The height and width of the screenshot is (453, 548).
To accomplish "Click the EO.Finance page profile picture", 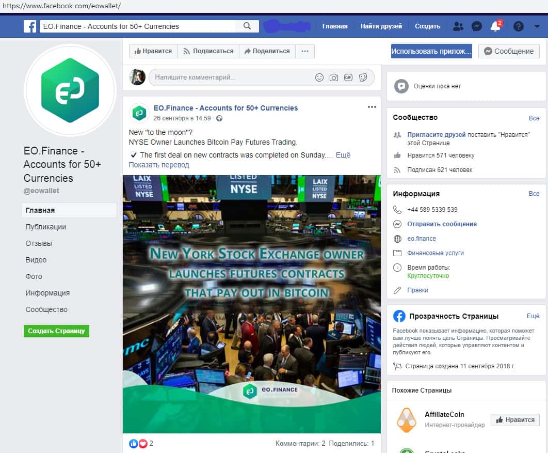I will pyautogui.click(x=70, y=90).
